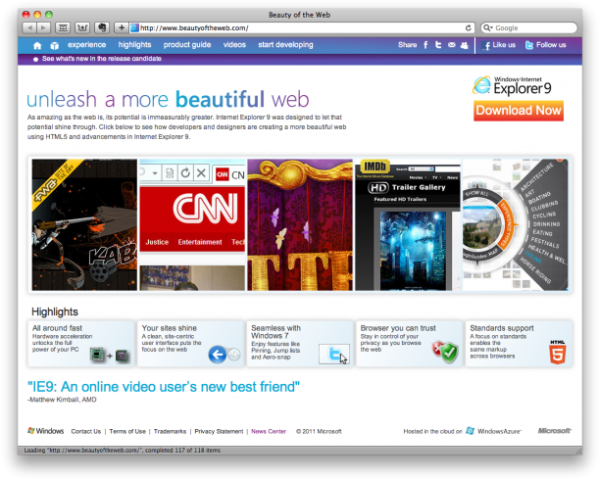Image resolution: width=599 pixels, height=479 pixels.
Task: Reload the page with the refresh icon
Action: 469,28
